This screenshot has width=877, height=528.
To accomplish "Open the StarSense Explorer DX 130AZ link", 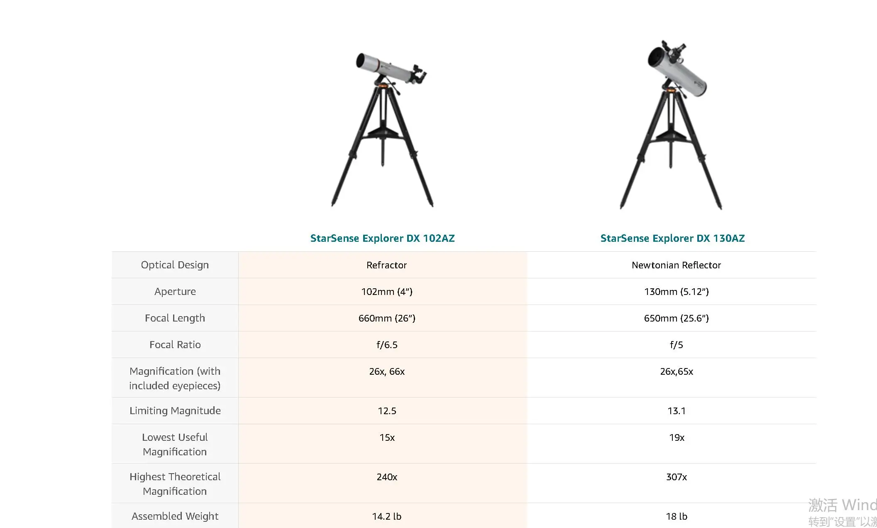I will [672, 238].
